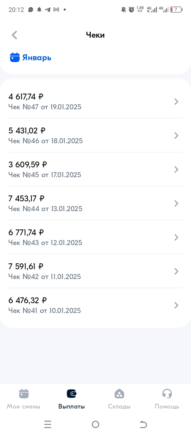Expand receipt №44 chevron
Image resolution: width=191 pixels, height=435 pixels.
pyautogui.click(x=176, y=203)
